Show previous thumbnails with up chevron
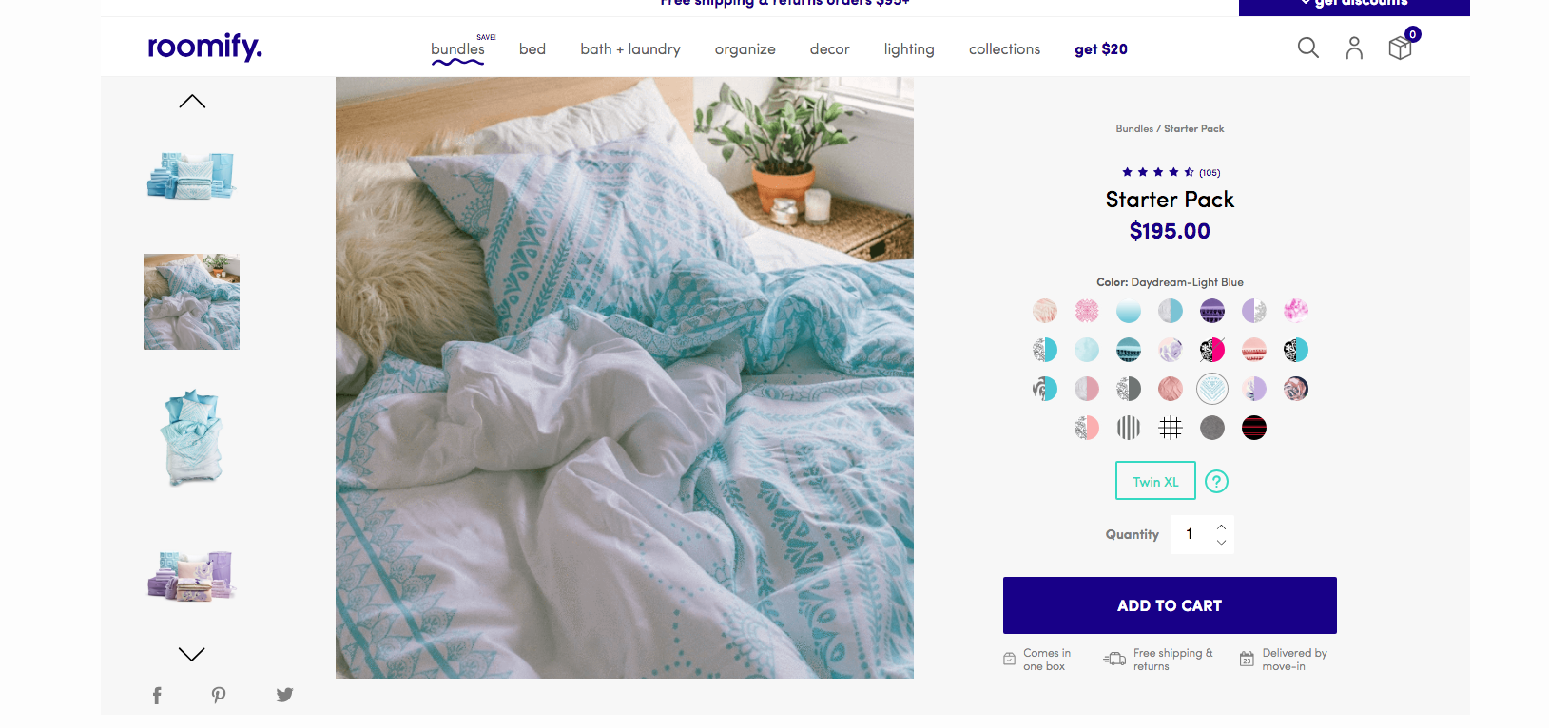1549x728 pixels. coord(192,101)
